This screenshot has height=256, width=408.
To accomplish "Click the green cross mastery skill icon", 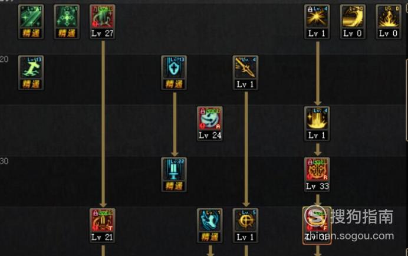I will tap(67, 22).
